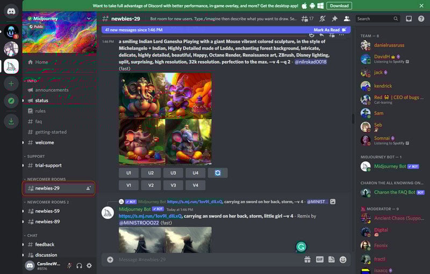
Task: Open the help question mark icon
Action: [421, 19]
